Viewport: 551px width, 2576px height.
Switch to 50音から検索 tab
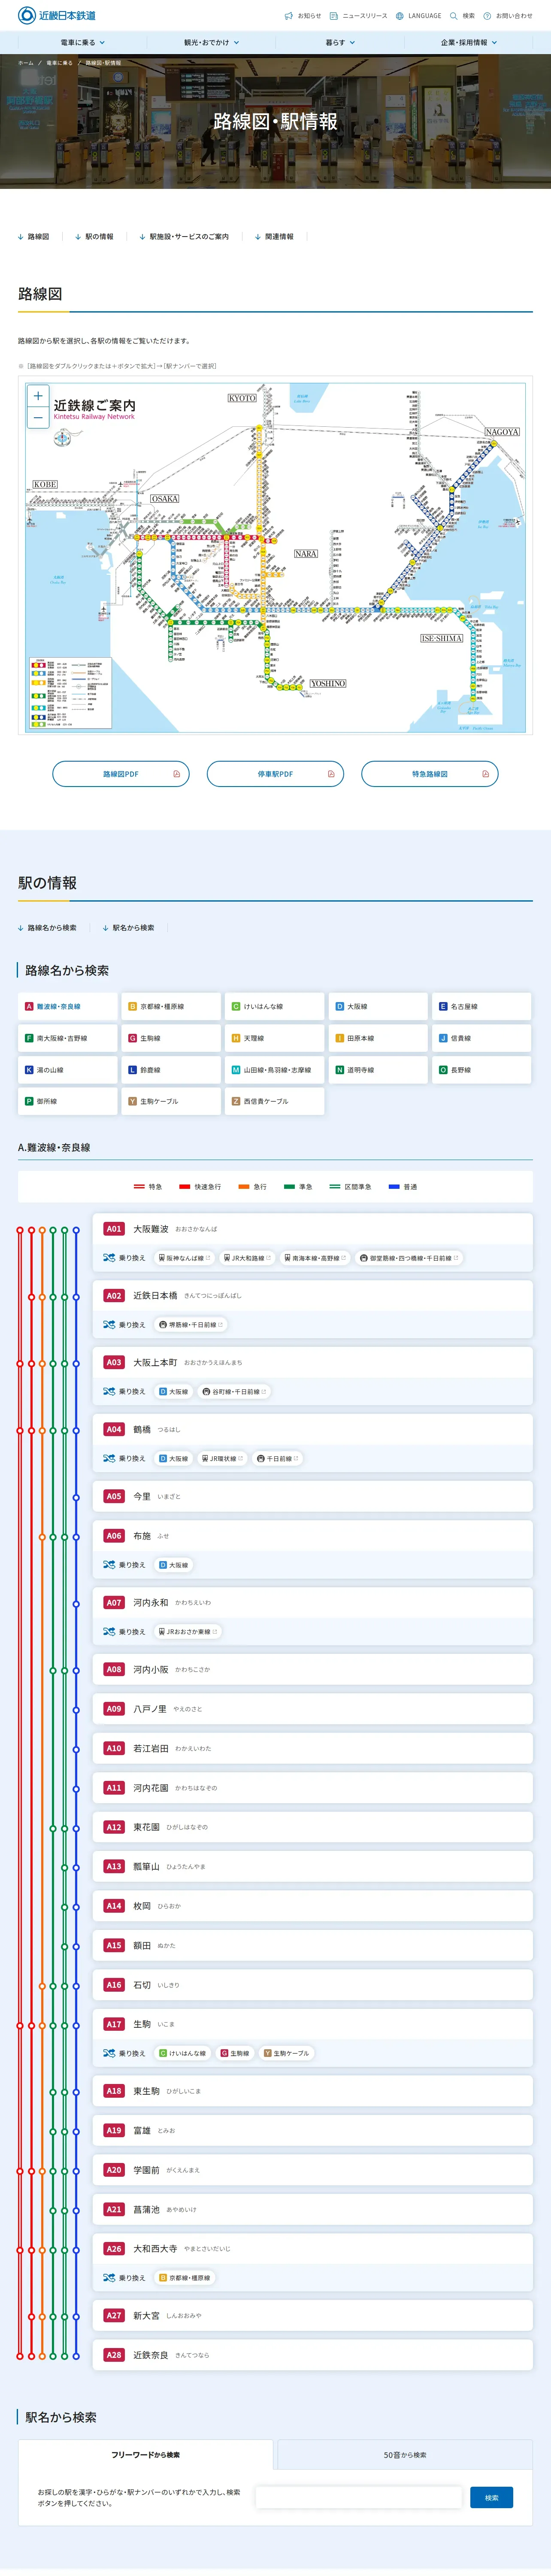coord(405,2455)
